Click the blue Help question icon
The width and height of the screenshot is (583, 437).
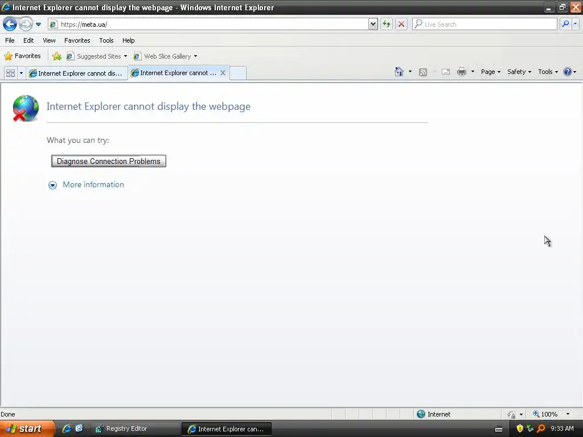pyautogui.click(x=568, y=72)
